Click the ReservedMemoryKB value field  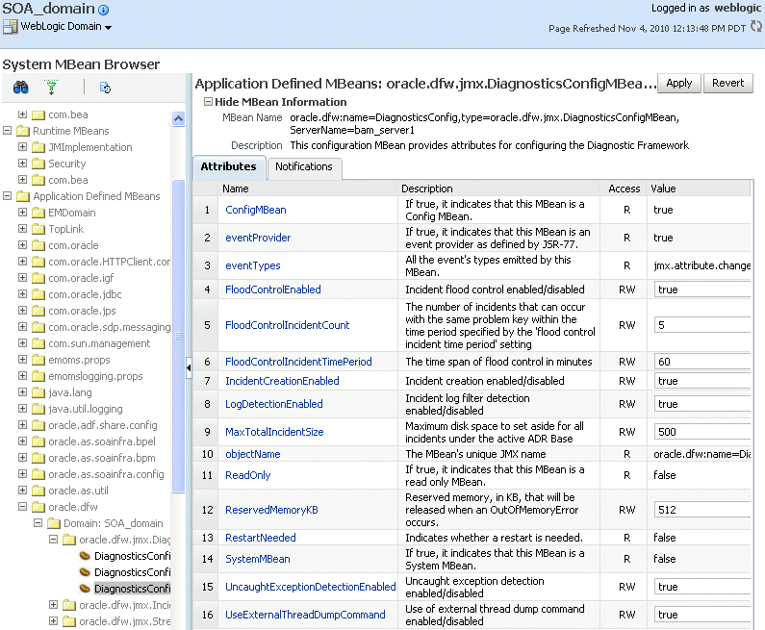[702, 510]
